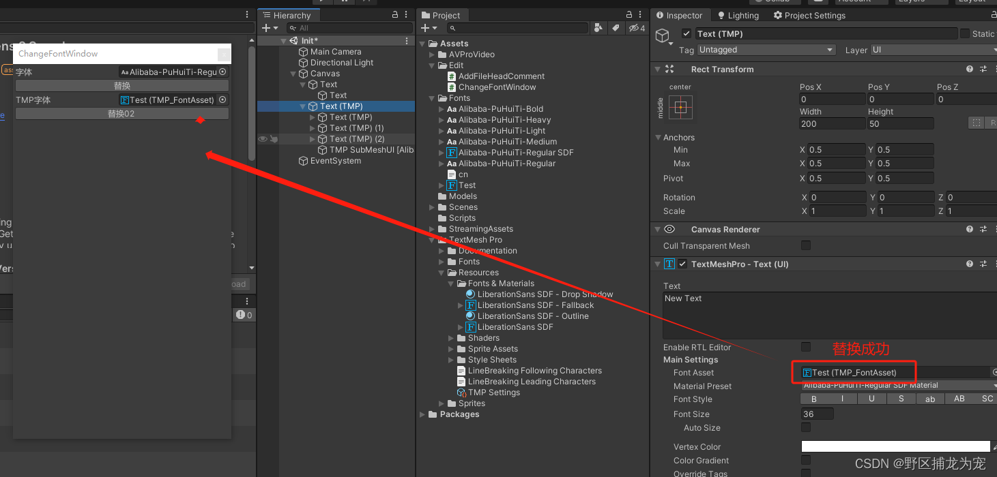Click the Rect Transform help icon
Viewport: 997px width, 477px height.
pos(968,69)
